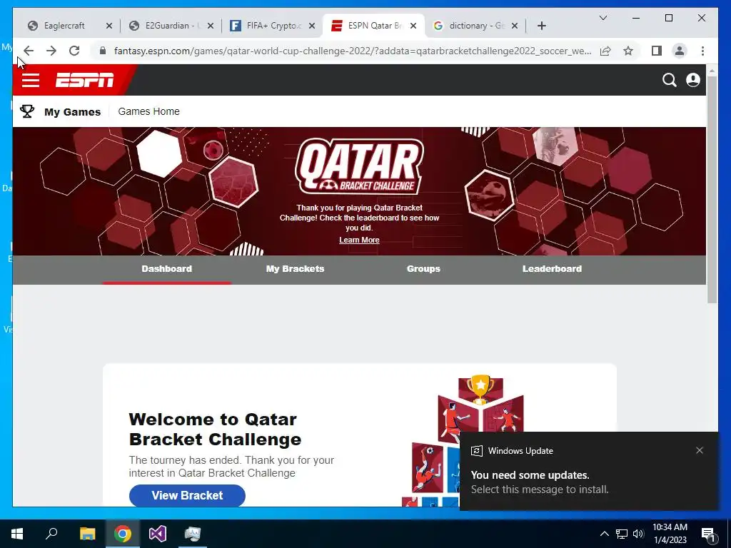View site security lock info
This screenshot has height=548, width=731.
click(103, 51)
